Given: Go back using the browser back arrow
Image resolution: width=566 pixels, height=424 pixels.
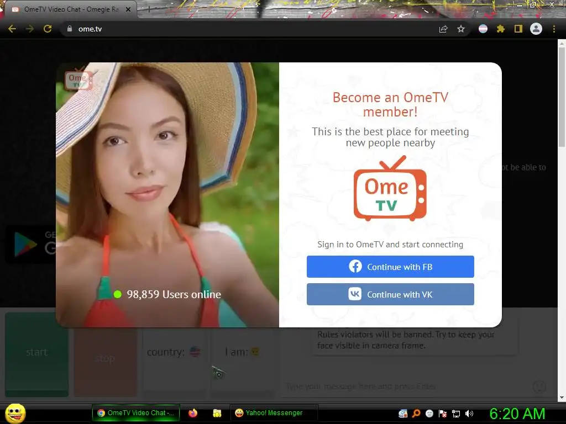Looking at the screenshot, I should (x=12, y=29).
